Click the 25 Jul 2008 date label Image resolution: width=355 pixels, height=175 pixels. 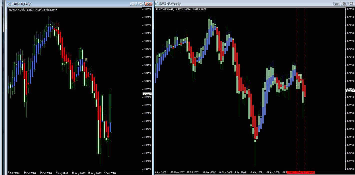[x=46, y=173]
